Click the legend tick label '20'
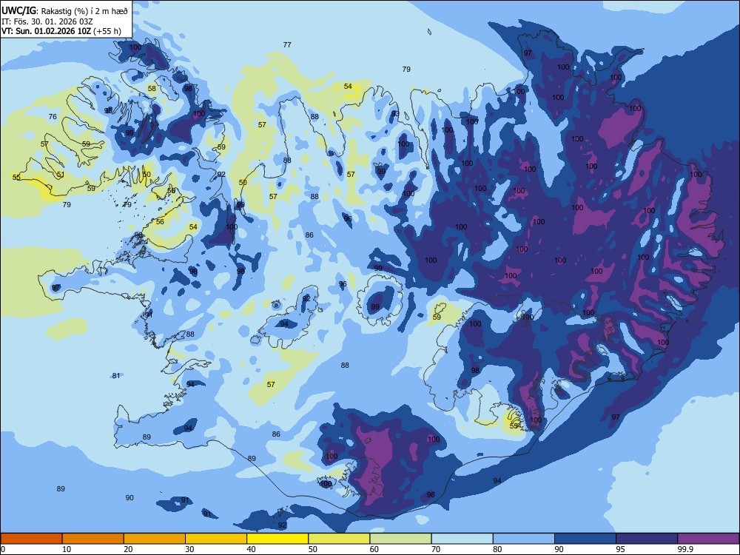The height and width of the screenshot is (555, 740). (128, 549)
